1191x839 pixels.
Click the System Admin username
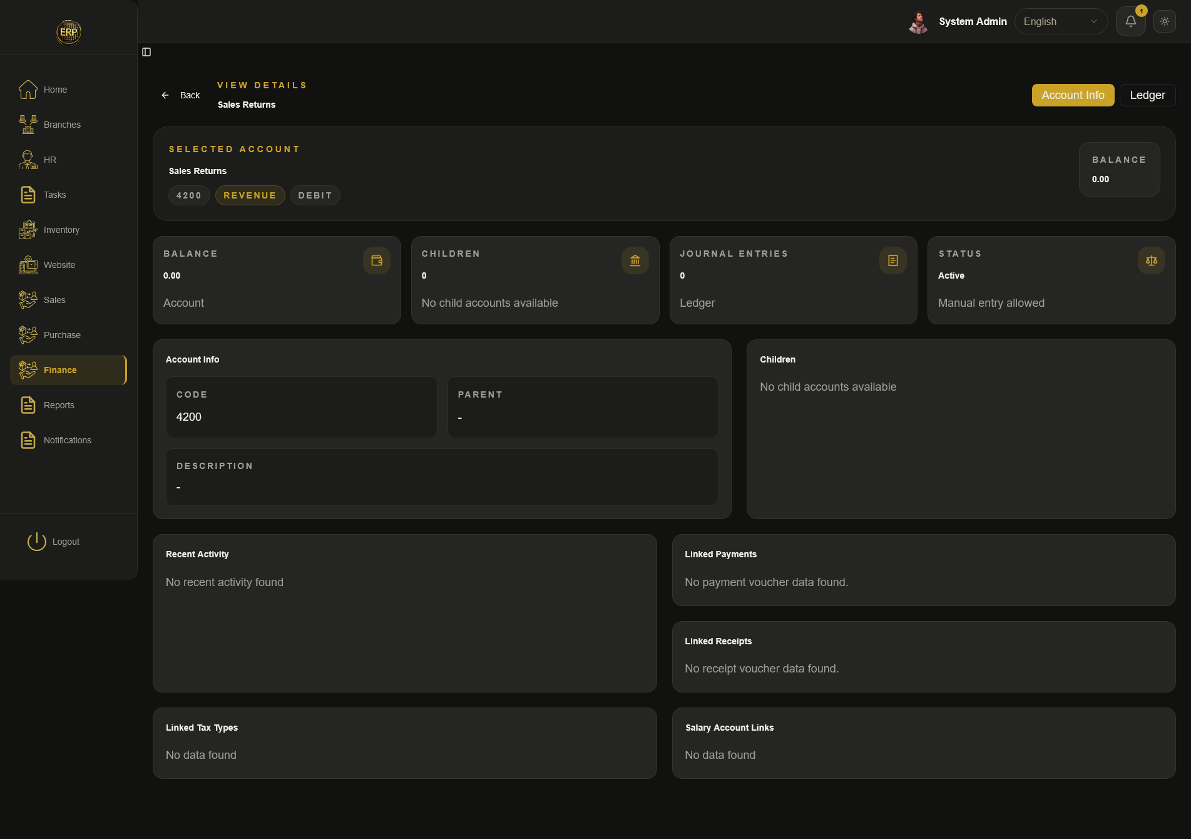pyautogui.click(x=973, y=21)
